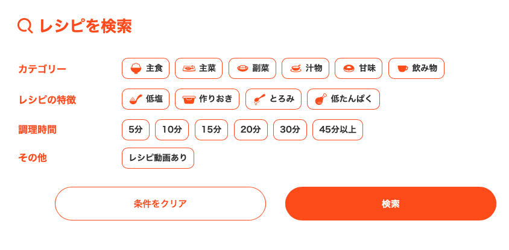The width and height of the screenshot is (509, 250).
Task: Select the rice bowl 主食 category icon
Action: click(136, 69)
